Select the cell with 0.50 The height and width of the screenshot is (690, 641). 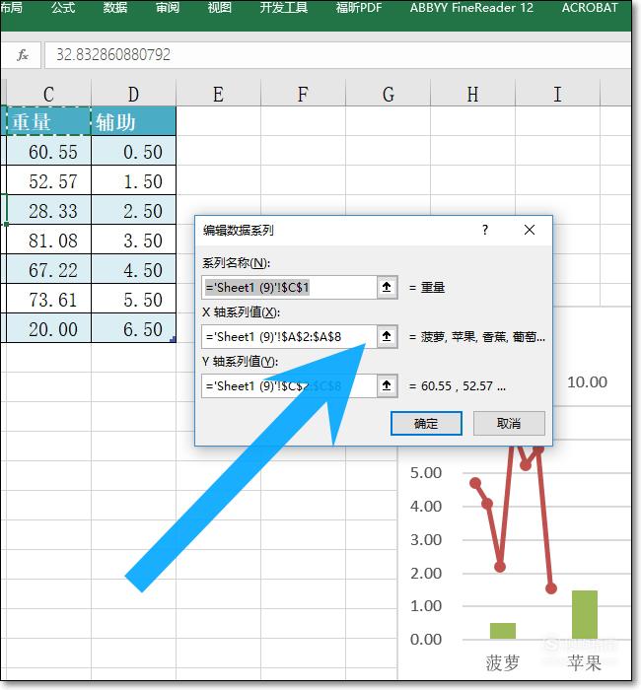(x=133, y=151)
